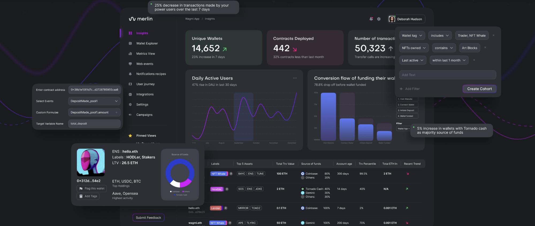Click the Pinned Views star icon

[130, 136]
